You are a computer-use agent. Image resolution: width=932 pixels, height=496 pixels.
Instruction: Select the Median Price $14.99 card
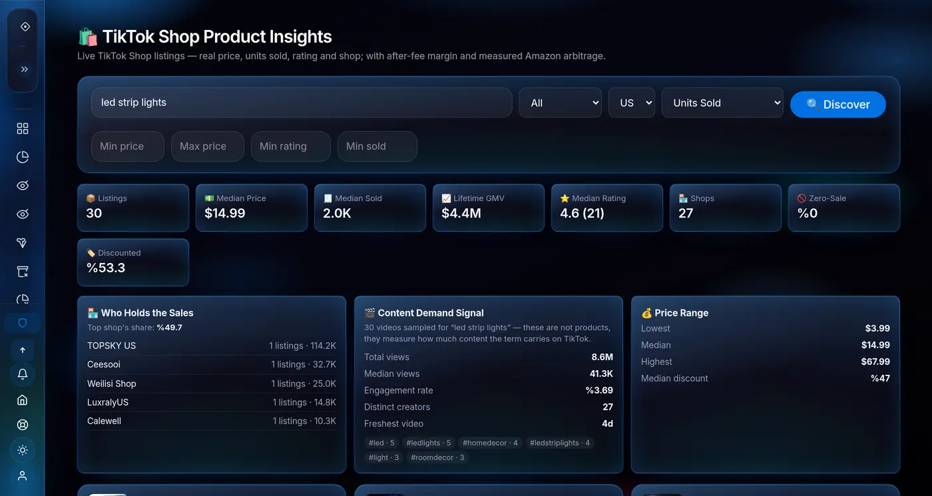[x=252, y=208]
